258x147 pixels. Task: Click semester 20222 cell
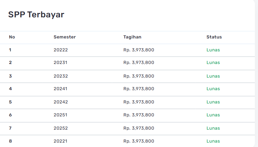61,50
